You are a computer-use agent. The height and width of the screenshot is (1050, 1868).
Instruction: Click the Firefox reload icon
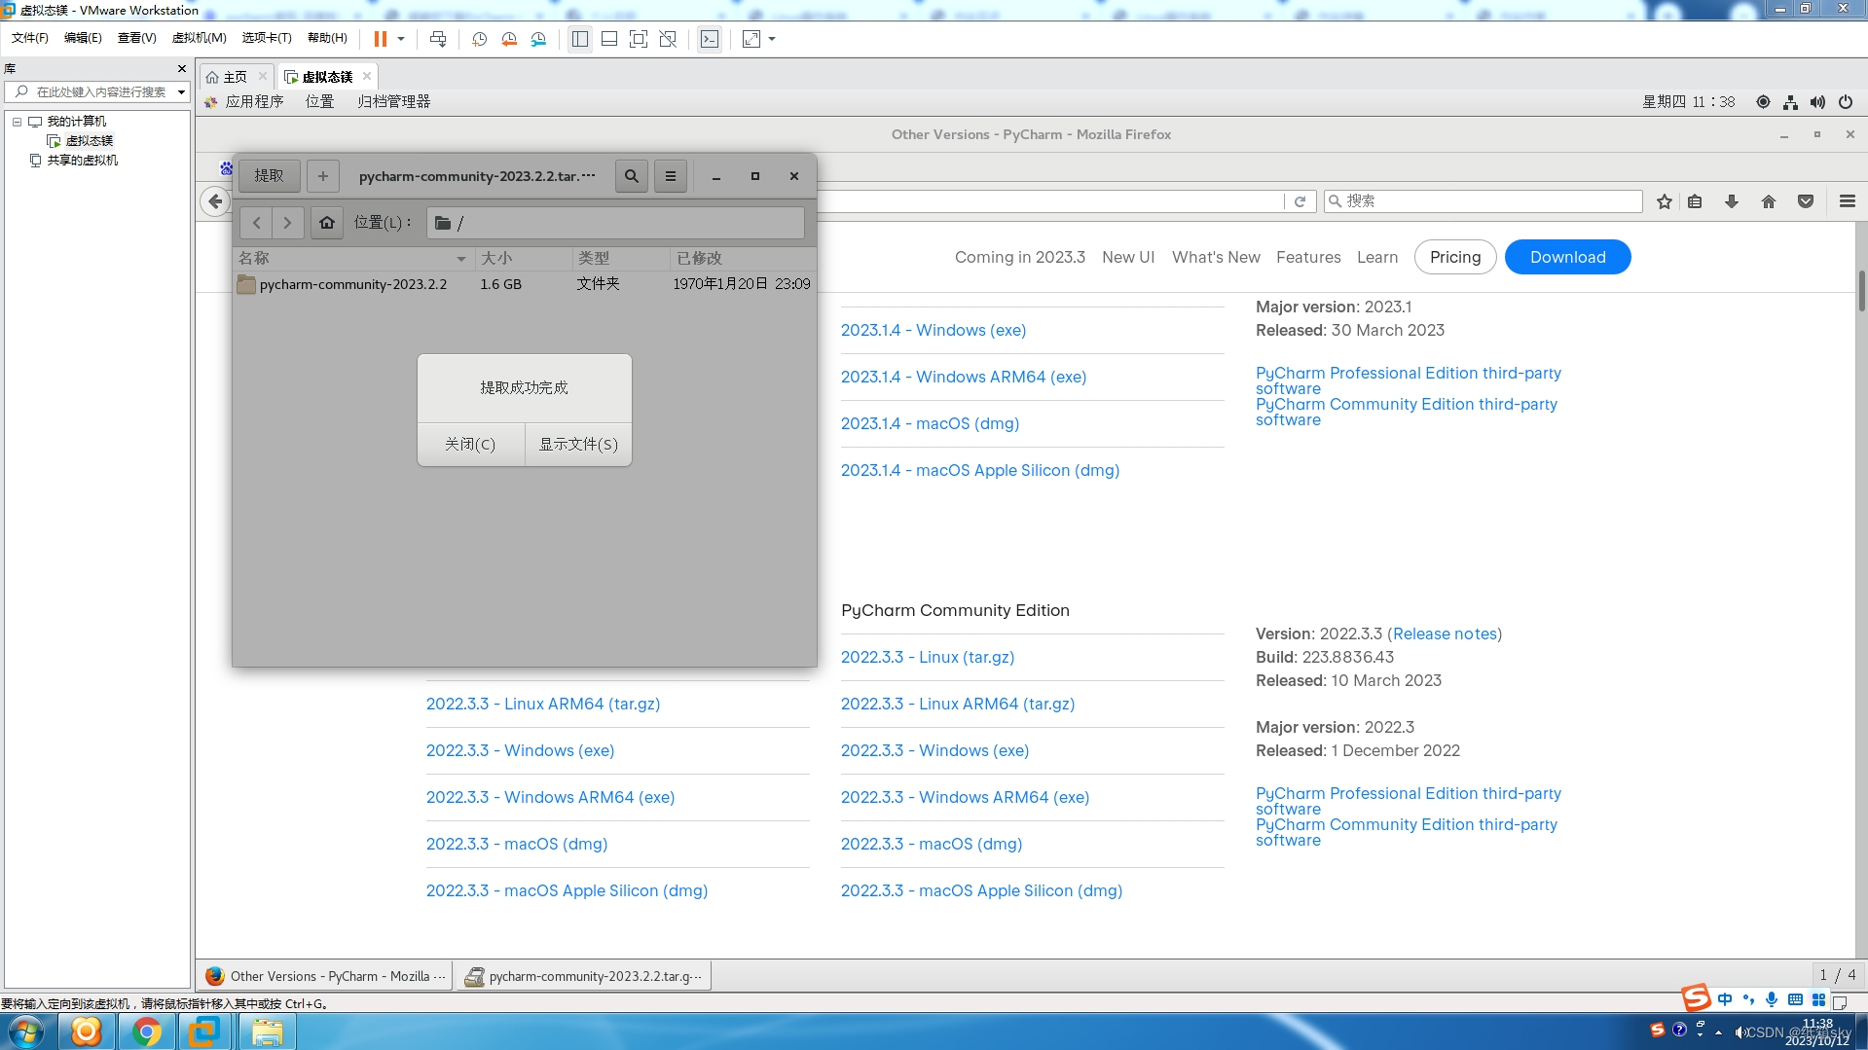pos(1300,201)
